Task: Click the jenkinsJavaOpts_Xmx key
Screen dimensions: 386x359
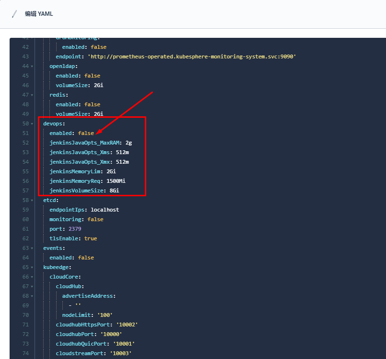Action: pos(80,162)
